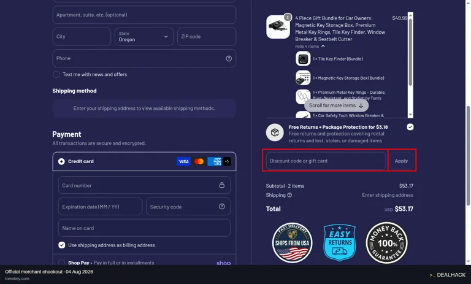Focus the Apartment, suite, etc. field
This screenshot has width=471, height=284.
pos(144,15)
